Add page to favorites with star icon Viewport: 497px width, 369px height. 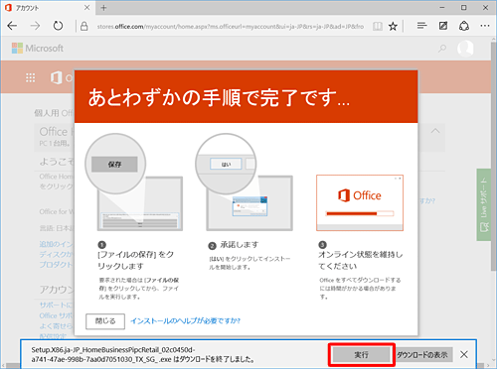click(393, 26)
